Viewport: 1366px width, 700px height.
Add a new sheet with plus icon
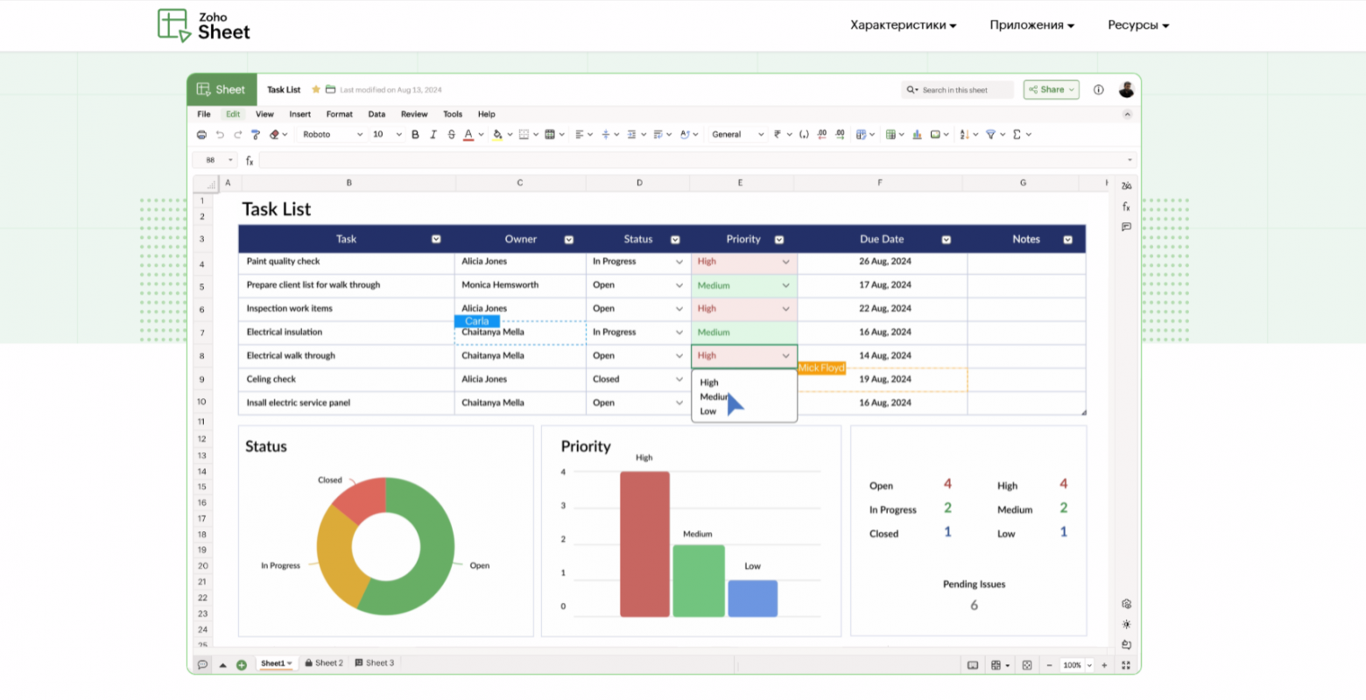(242, 665)
